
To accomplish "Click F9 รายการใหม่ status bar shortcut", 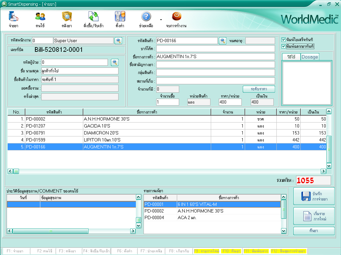I will pos(206,251).
